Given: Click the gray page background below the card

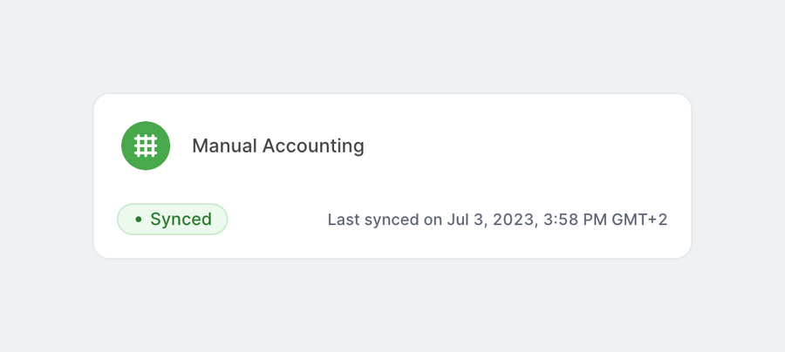Looking at the screenshot, I should 392,305.
